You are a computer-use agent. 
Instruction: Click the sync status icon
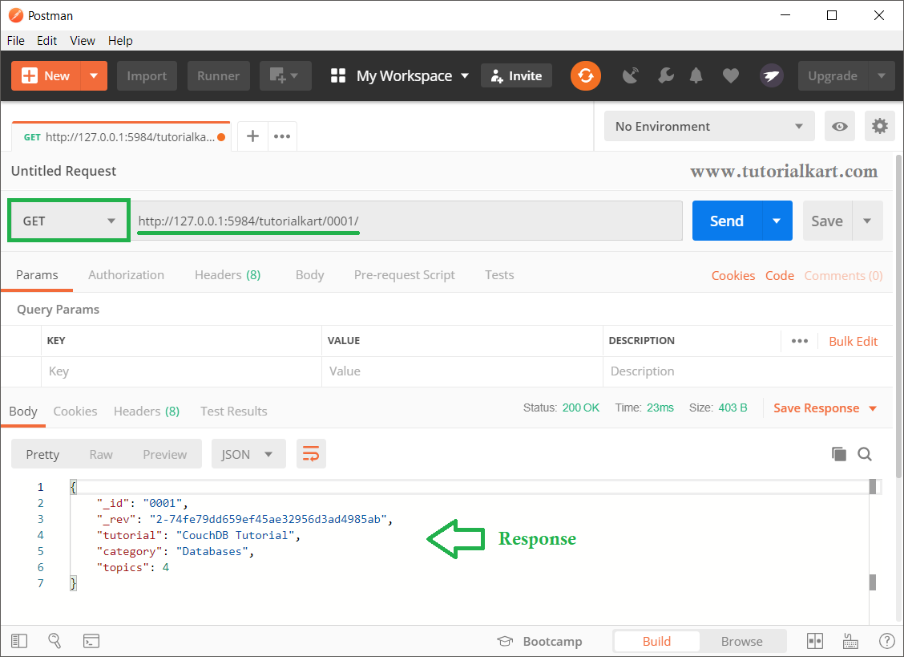click(x=586, y=76)
